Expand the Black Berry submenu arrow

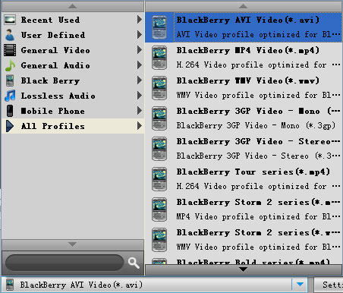point(140,80)
